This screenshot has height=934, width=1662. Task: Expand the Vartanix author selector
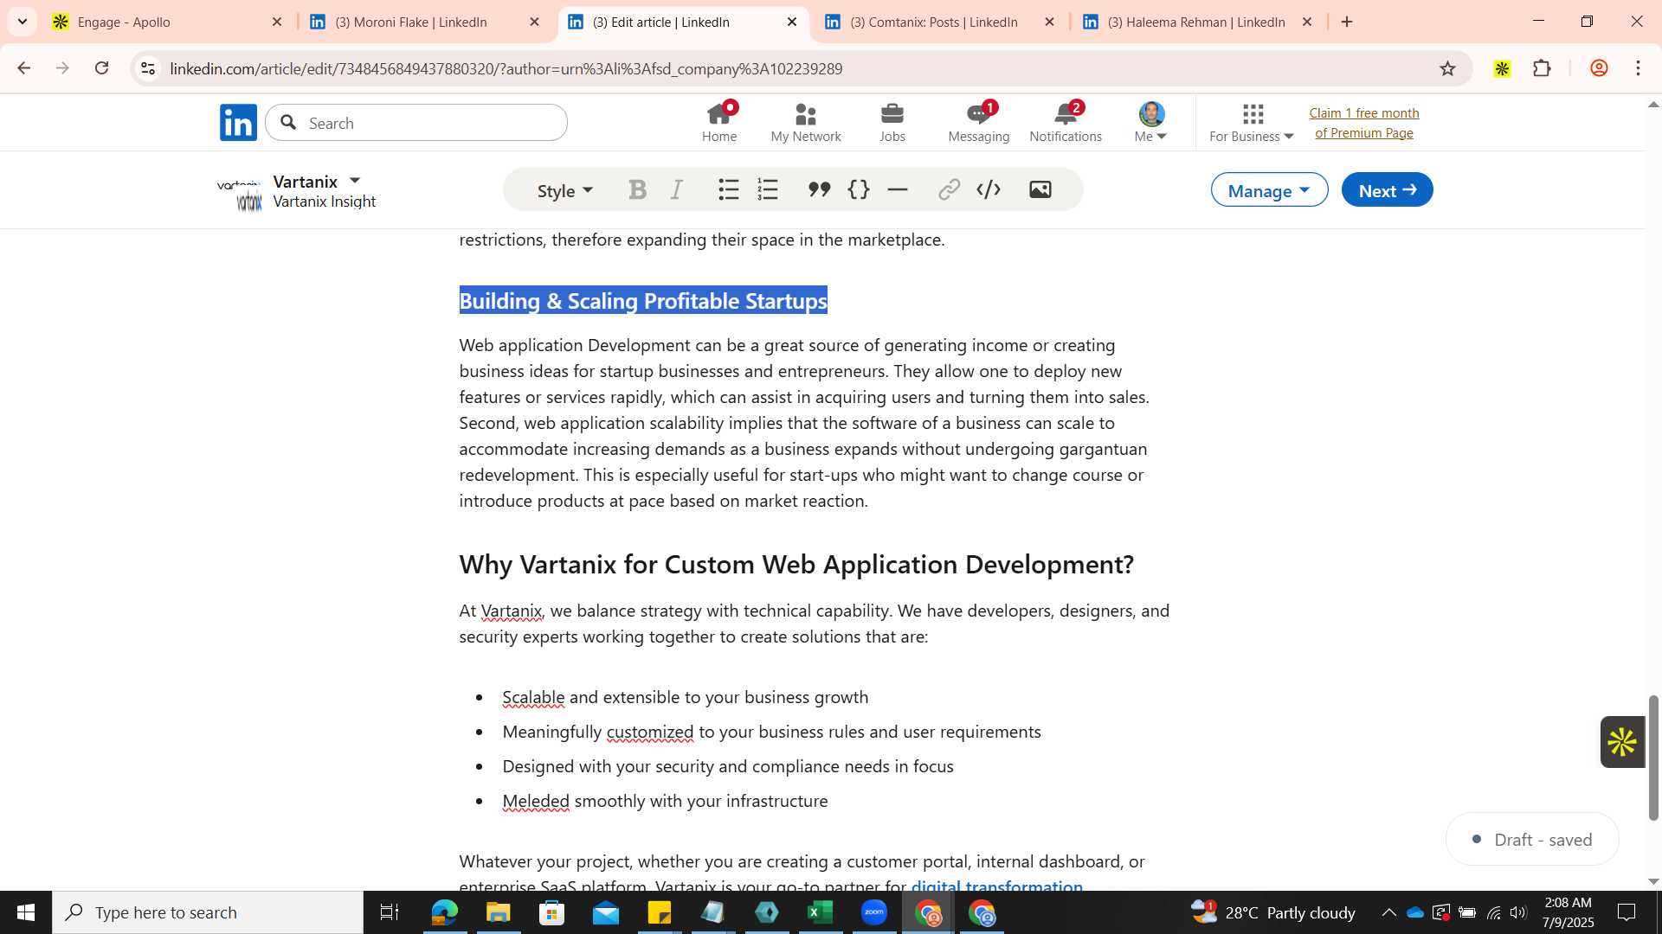[354, 181]
